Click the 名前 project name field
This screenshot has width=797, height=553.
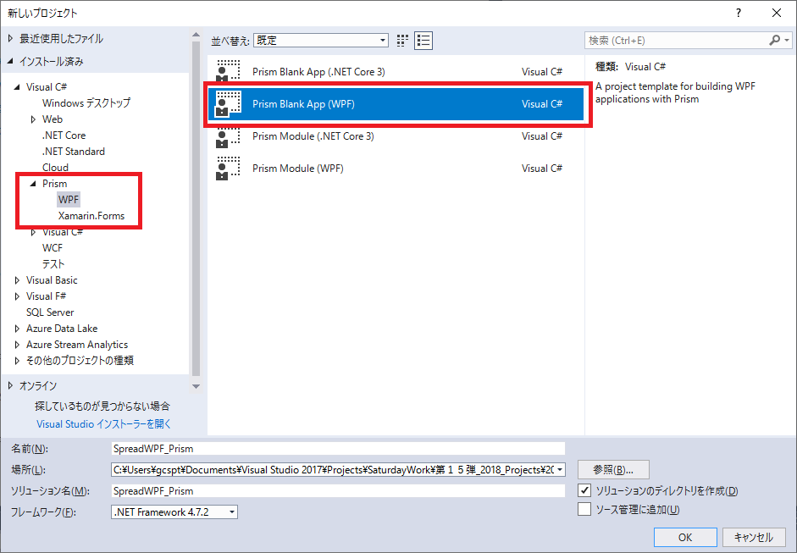coord(338,448)
